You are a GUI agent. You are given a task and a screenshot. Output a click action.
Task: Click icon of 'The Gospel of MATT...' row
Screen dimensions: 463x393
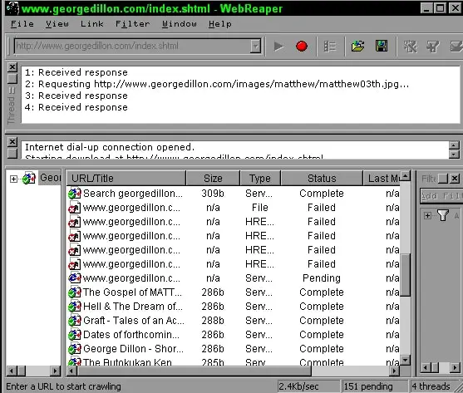pos(75,292)
